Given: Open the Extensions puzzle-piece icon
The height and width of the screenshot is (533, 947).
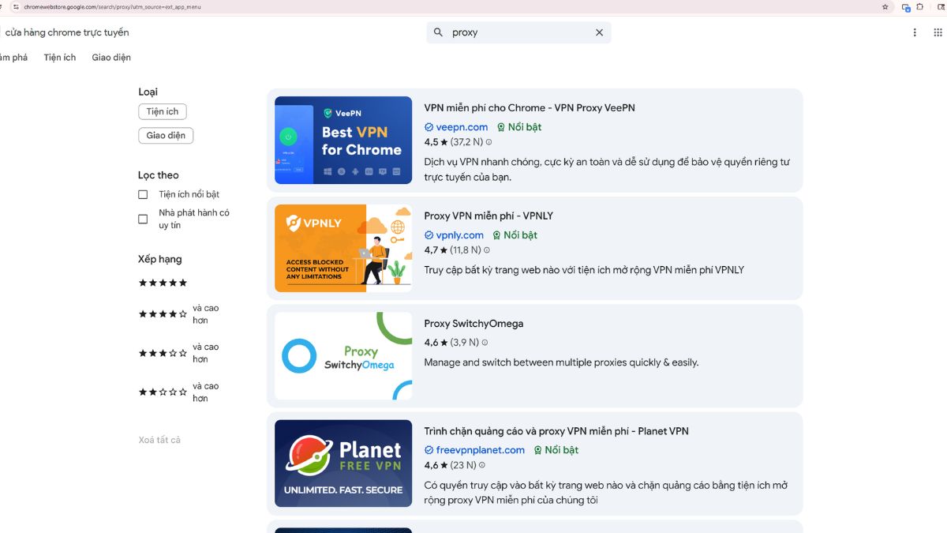Looking at the screenshot, I should pyautogui.click(x=919, y=6).
